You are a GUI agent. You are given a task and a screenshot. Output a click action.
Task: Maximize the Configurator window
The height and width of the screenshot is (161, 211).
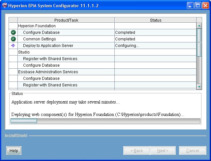[198, 5]
